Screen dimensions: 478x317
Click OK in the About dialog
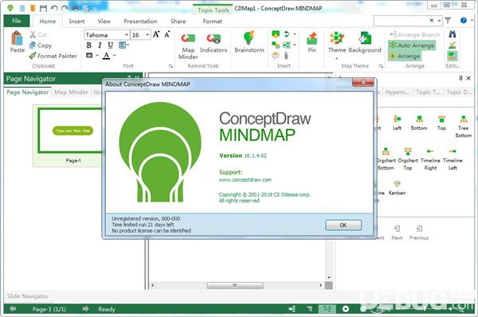click(x=343, y=225)
